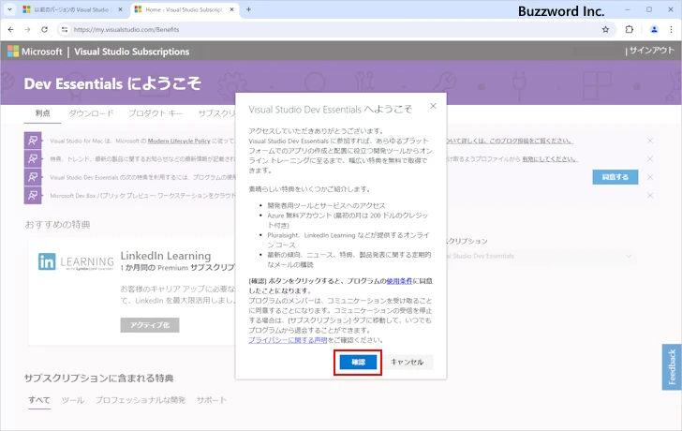Open site information icon in address bar
682x431 pixels.
pos(65,30)
